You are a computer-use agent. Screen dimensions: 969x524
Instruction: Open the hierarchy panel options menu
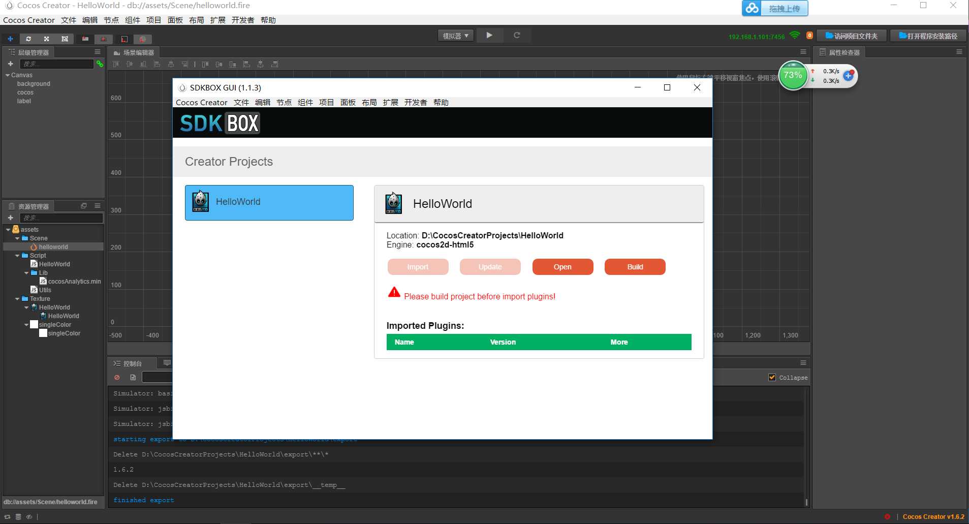tap(98, 52)
